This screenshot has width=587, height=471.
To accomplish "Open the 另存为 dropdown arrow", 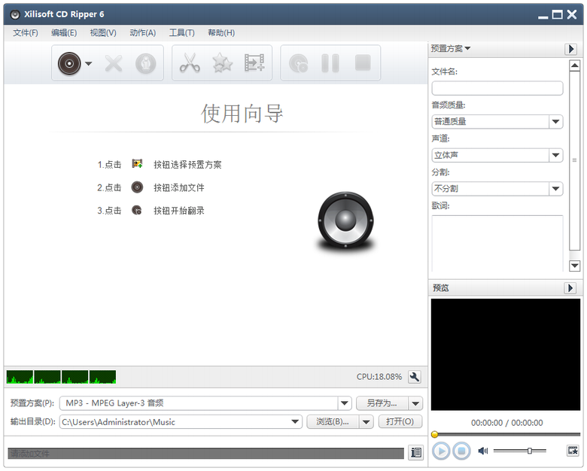I will click(415, 403).
